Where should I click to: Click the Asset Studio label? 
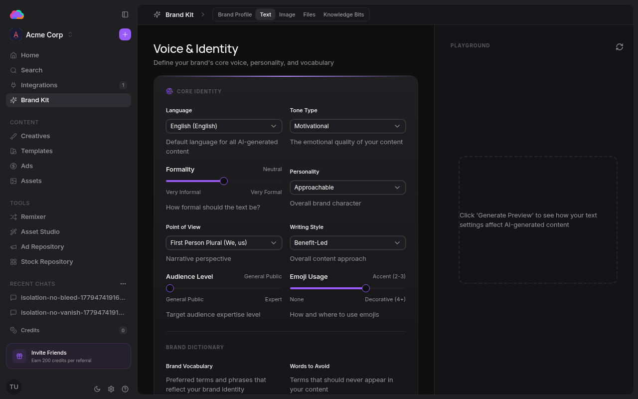tap(40, 232)
